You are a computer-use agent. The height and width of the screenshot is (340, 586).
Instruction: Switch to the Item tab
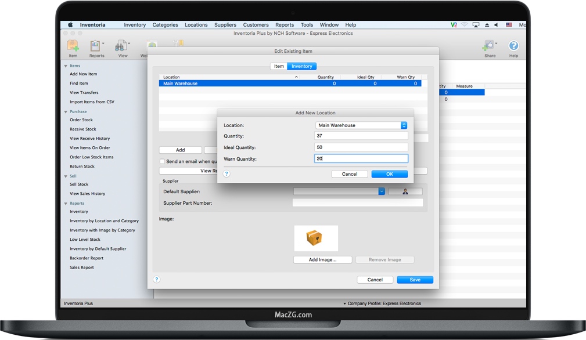click(278, 66)
